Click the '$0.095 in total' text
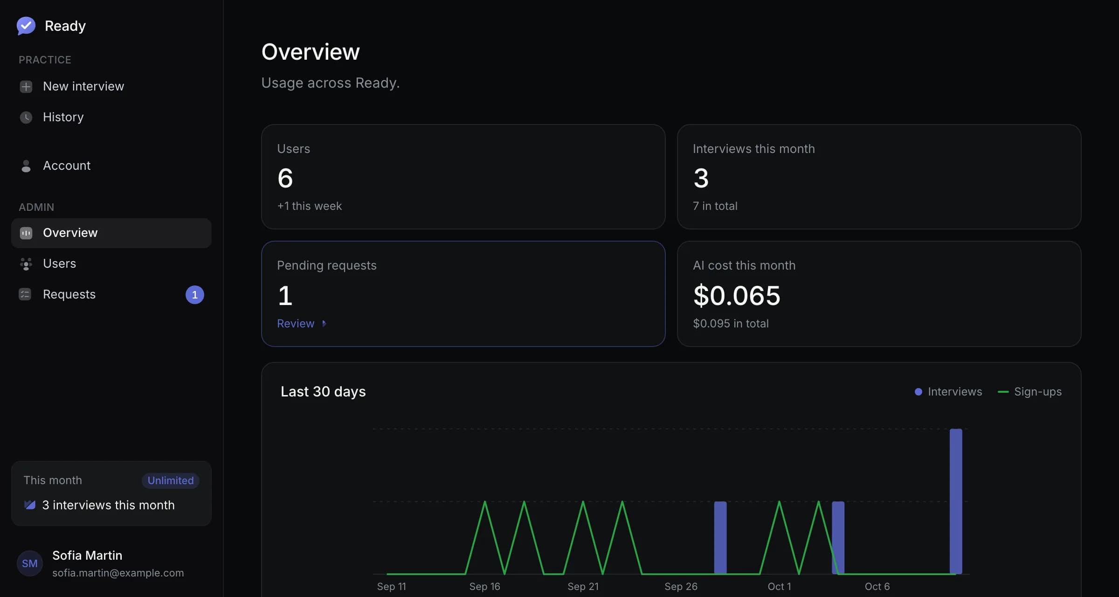 (731, 323)
